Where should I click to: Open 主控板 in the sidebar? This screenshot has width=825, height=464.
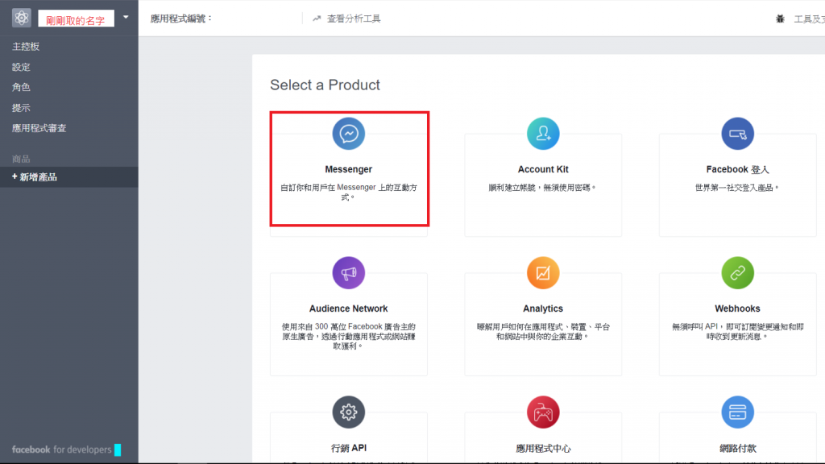click(26, 46)
